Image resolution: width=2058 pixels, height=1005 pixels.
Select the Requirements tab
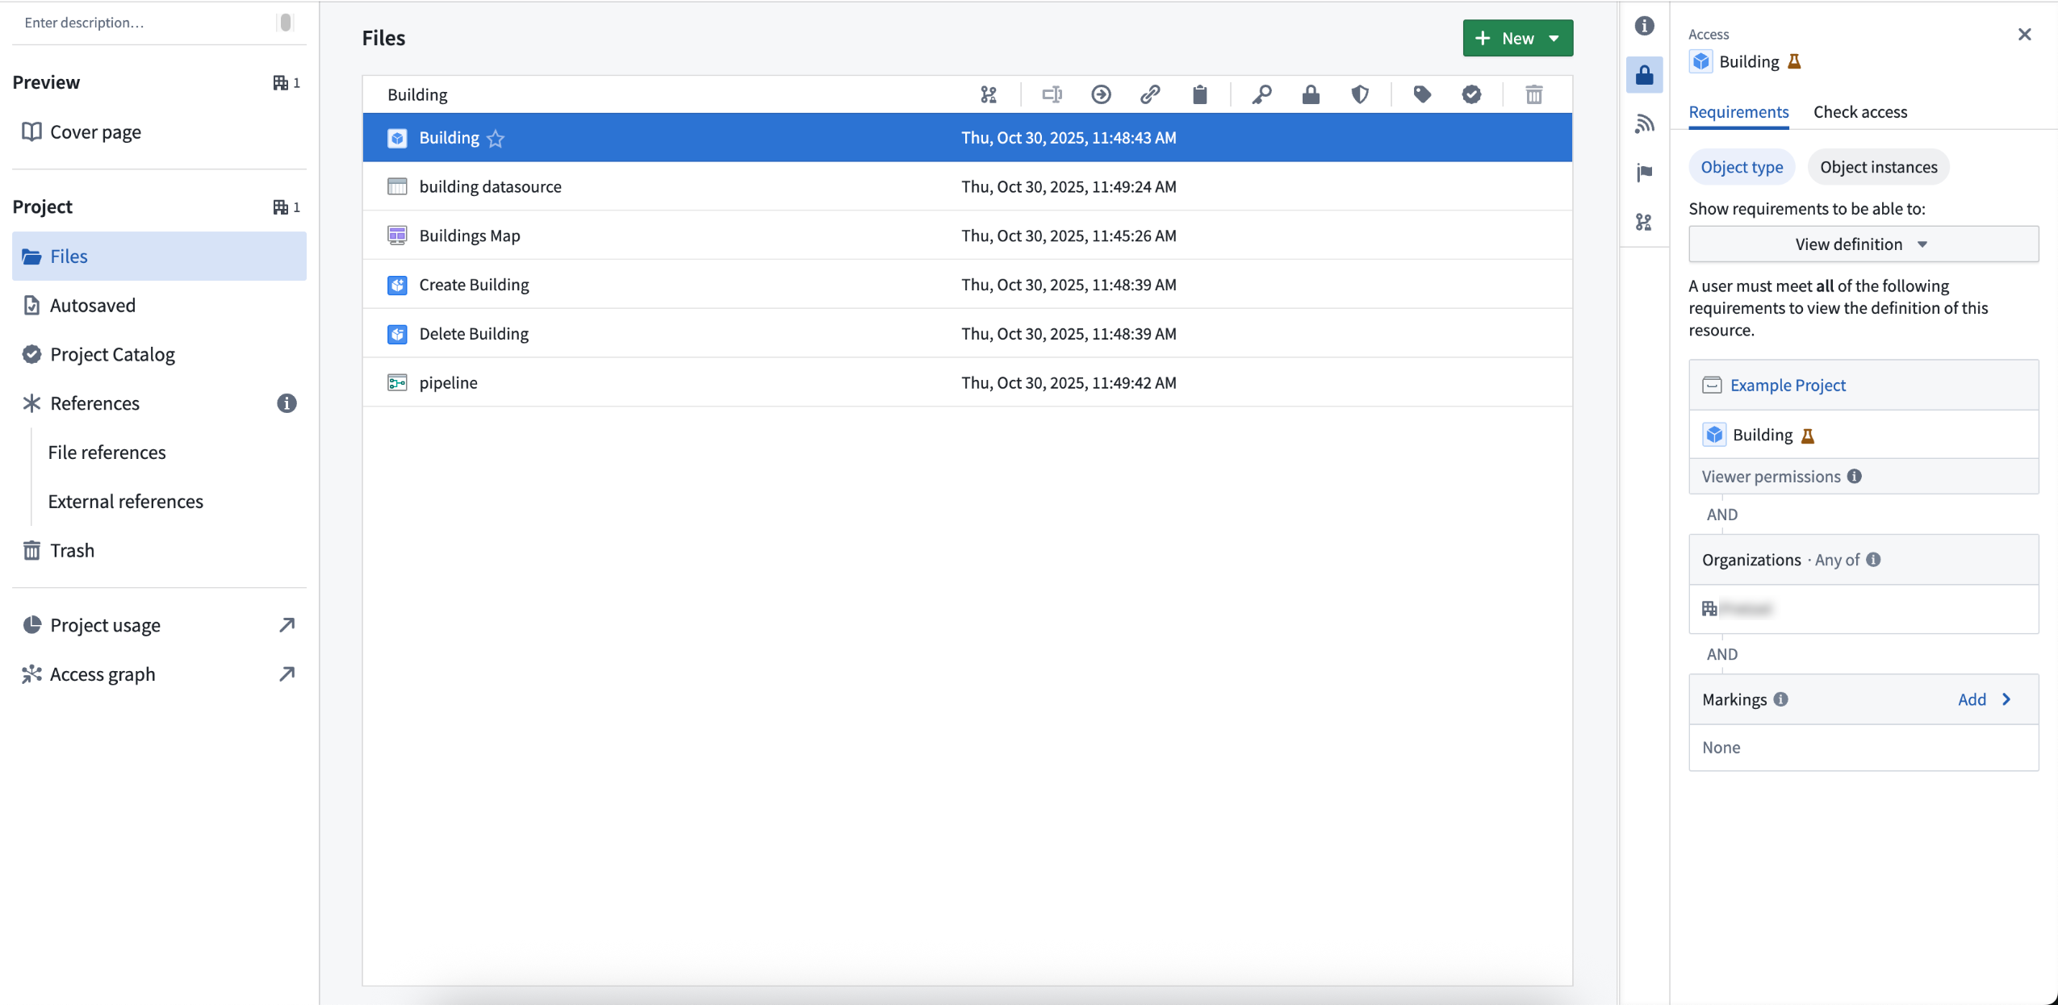click(1737, 112)
